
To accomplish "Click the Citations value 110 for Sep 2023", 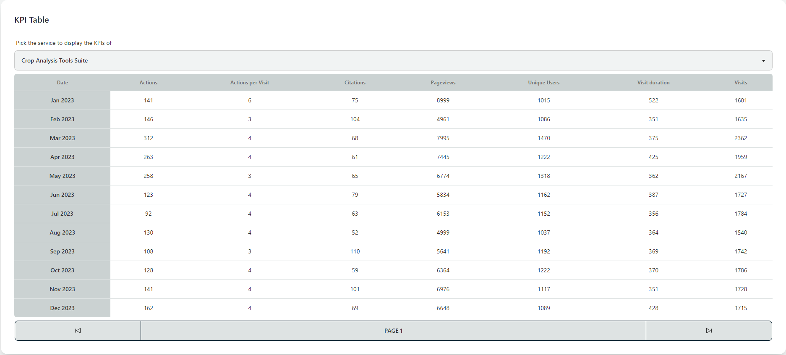I will coord(355,251).
